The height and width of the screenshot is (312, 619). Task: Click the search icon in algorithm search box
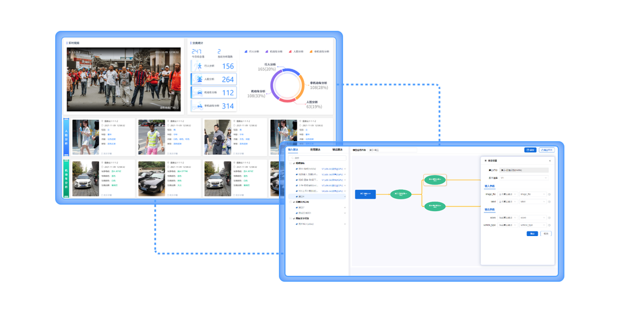click(x=292, y=158)
